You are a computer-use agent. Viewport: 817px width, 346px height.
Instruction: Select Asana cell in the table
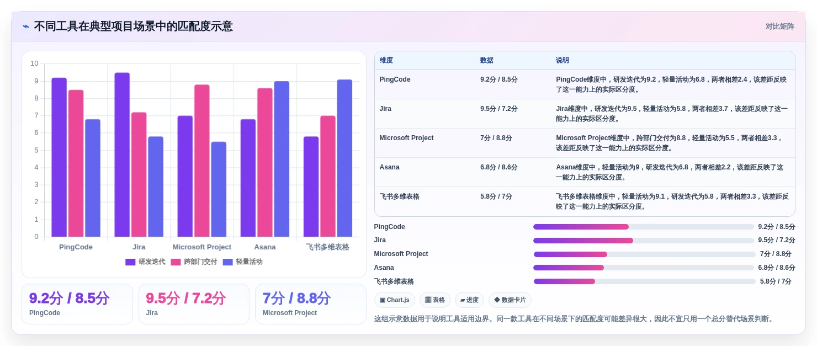[x=389, y=167]
